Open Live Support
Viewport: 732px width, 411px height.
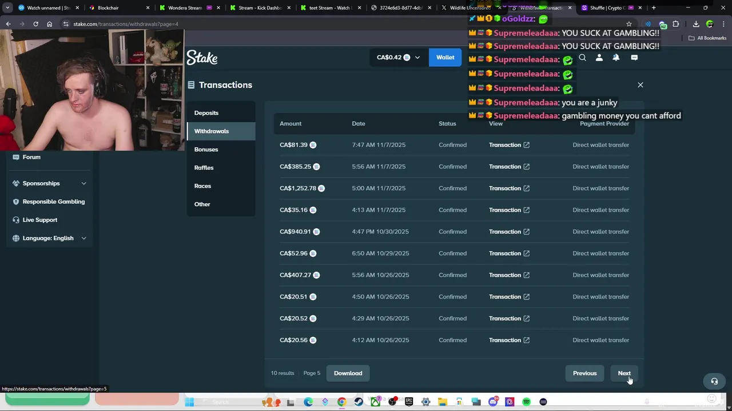49,220
